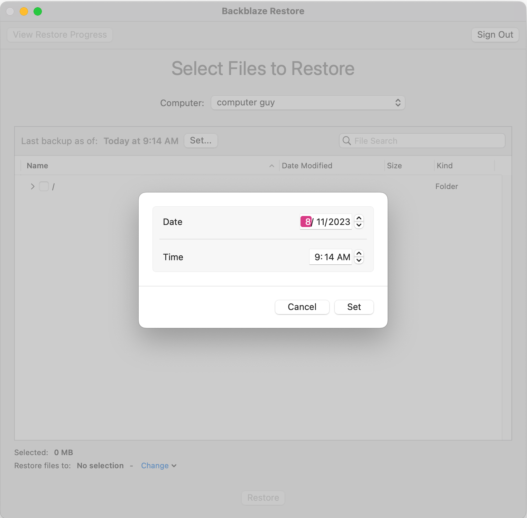
Task: Click the disabled Restore button
Action: point(263,498)
